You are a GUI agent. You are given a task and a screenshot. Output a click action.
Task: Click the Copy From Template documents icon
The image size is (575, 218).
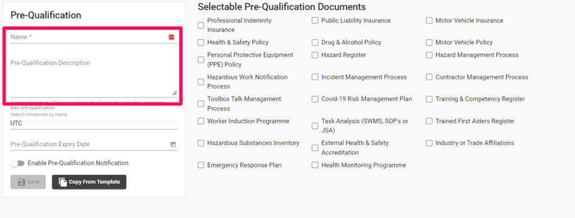tap(63, 182)
